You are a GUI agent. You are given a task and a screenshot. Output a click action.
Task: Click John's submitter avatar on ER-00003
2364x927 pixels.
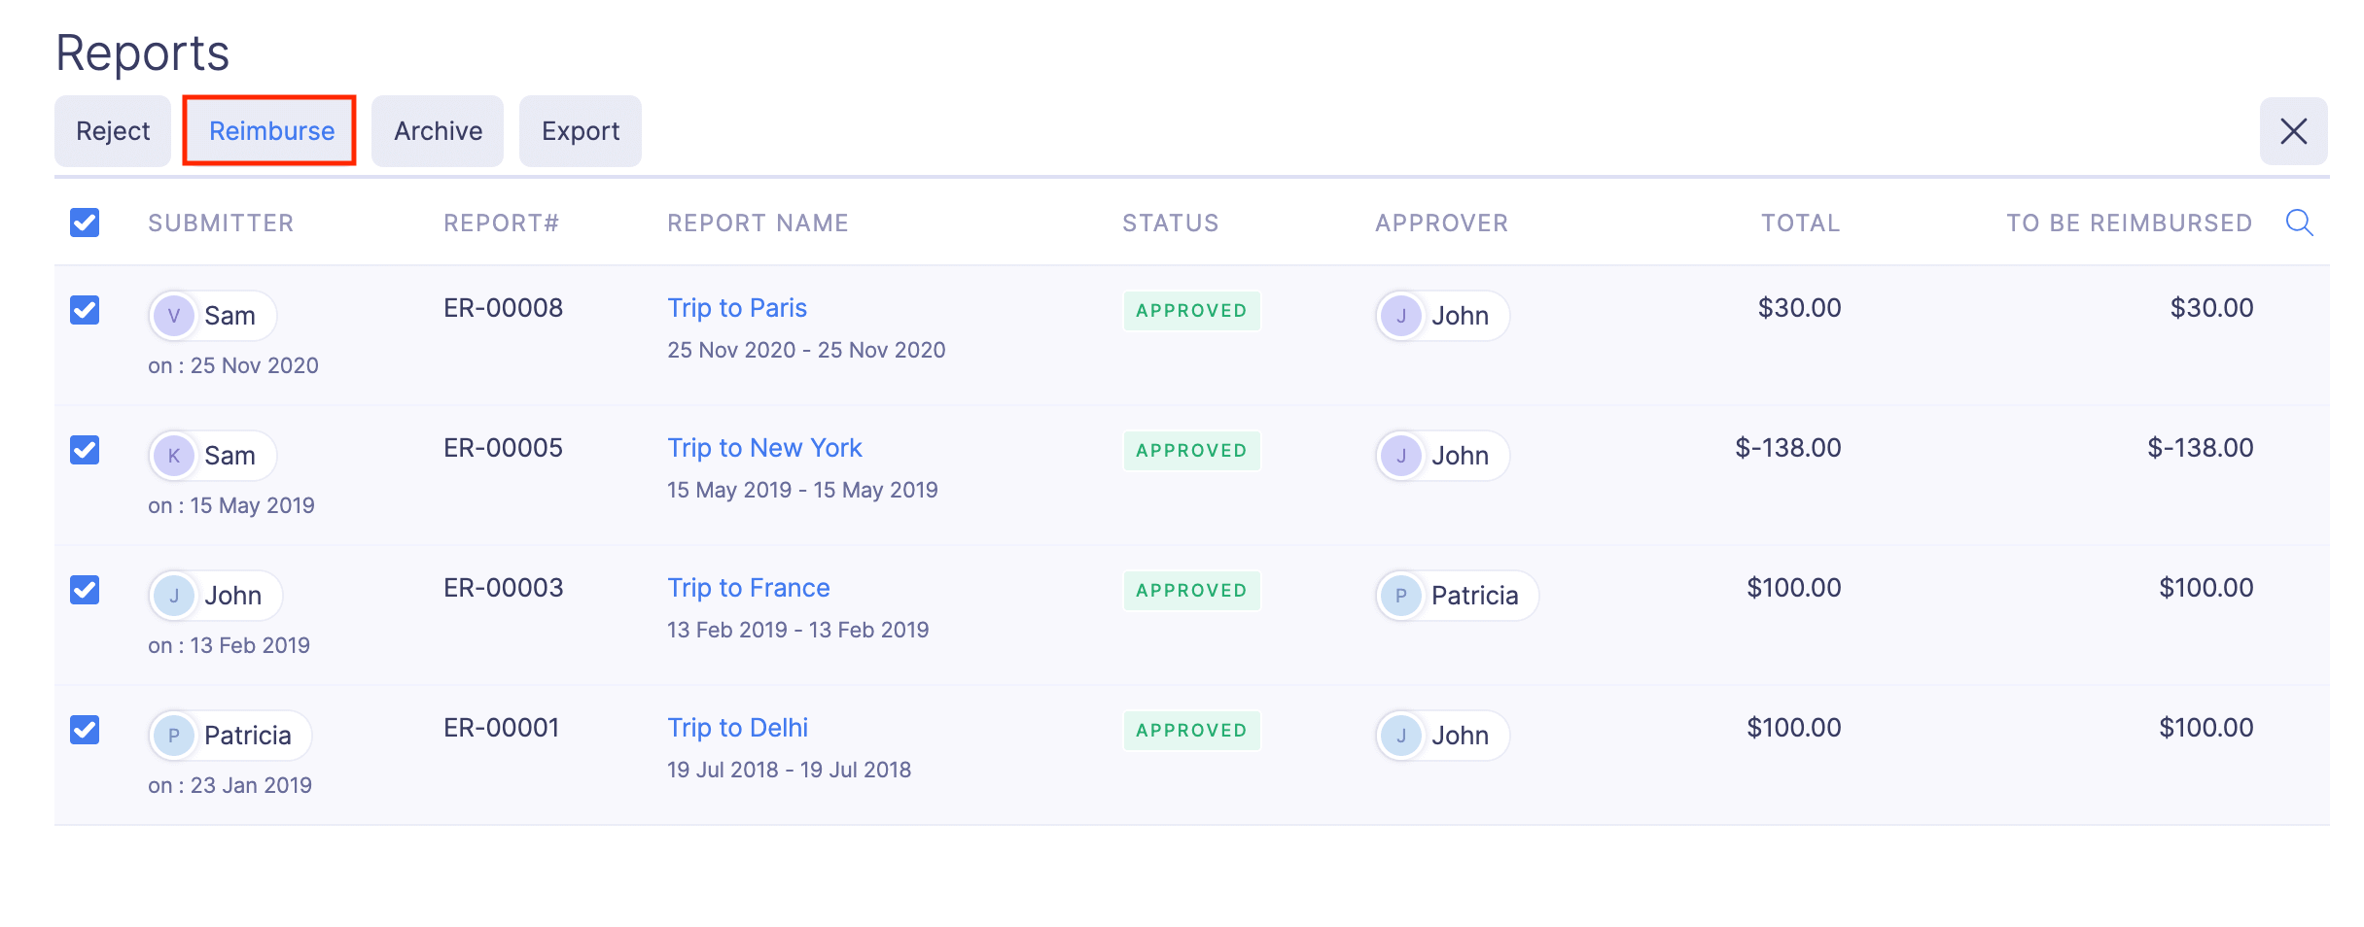[175, 595]
